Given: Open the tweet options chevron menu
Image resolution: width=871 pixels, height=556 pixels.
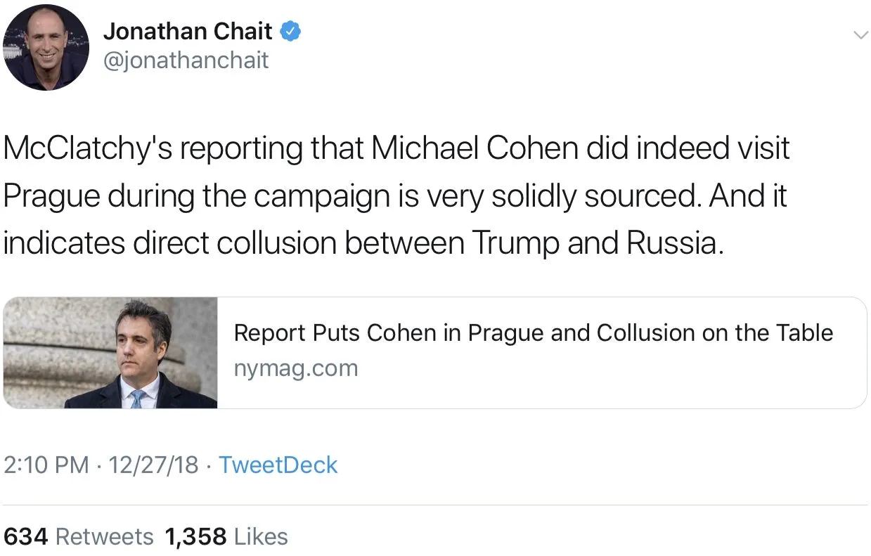Looking at the screenshot, I should tap(860, 35).
